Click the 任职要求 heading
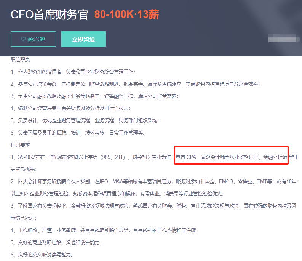Image resolution: width=302 pixels, height=261 pixels. (x=20, y=145)
